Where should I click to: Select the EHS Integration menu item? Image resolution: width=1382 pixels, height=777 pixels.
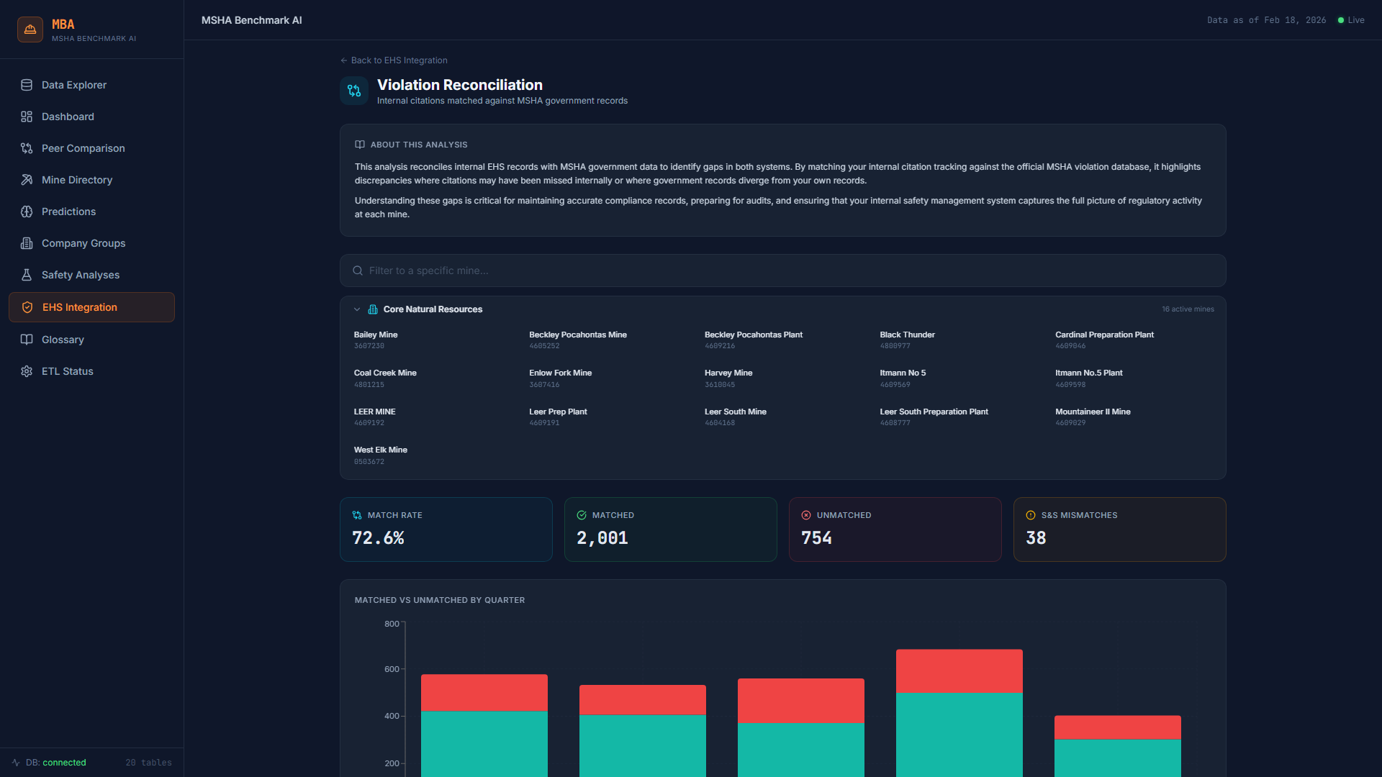pyautogui.click(x=79, y=307)
